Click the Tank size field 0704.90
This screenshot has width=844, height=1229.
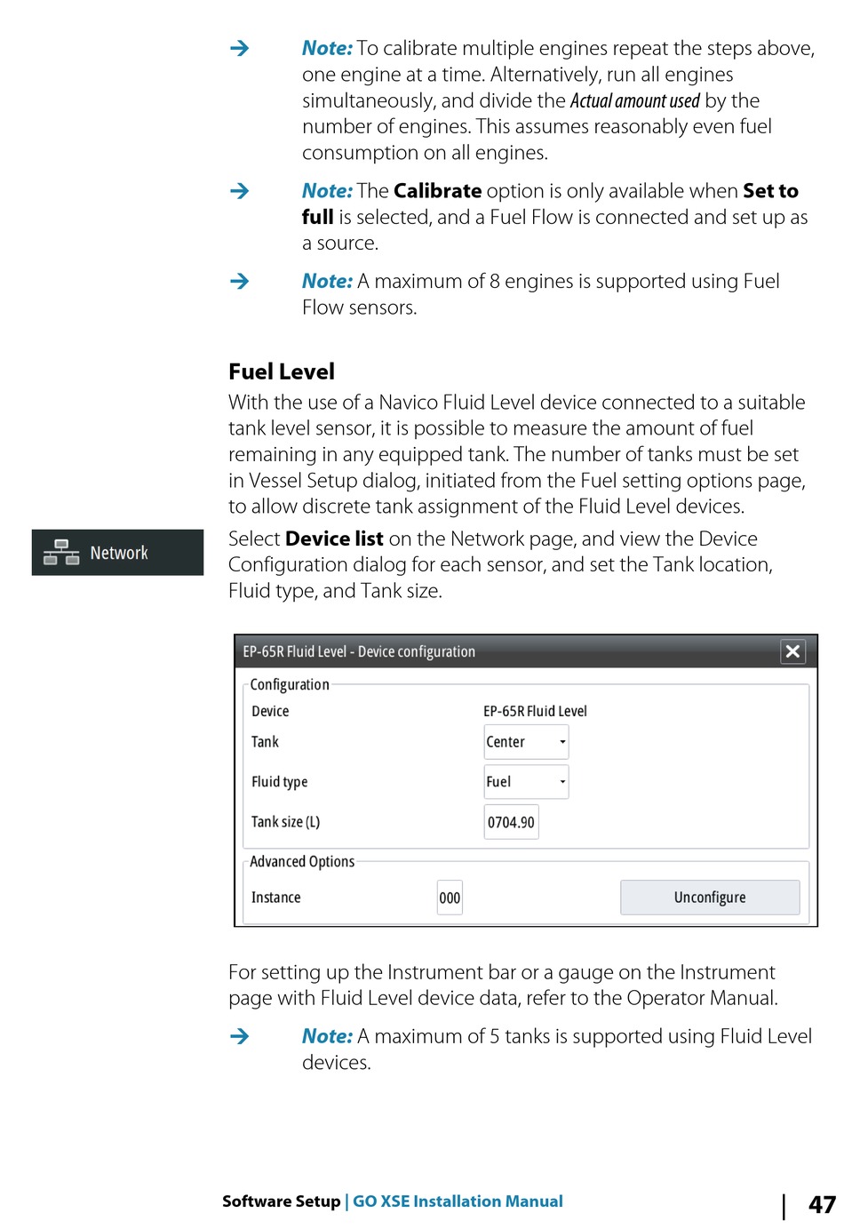tap(512, 822)
